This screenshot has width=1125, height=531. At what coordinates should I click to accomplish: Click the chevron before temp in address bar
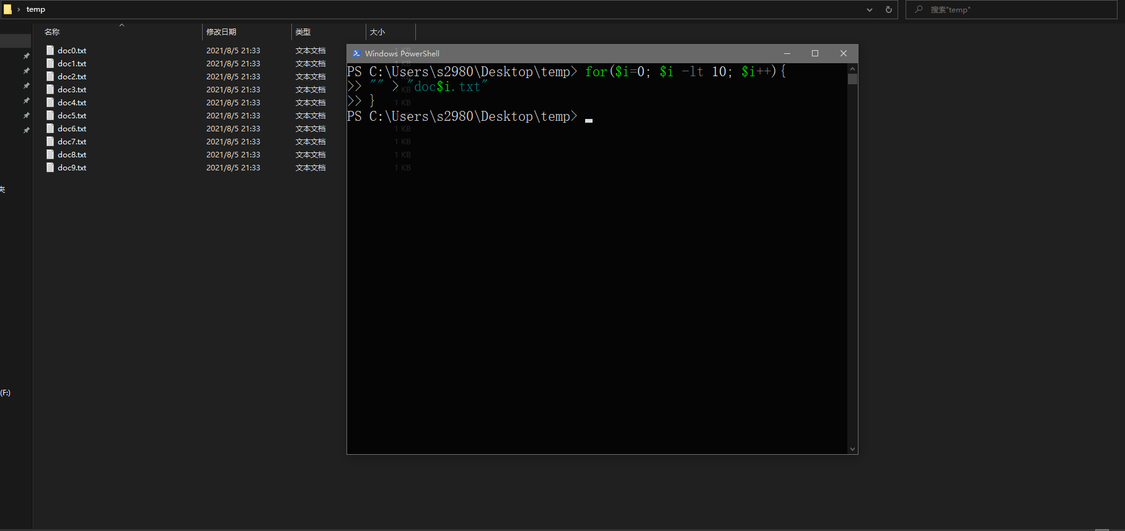click(19, 9)
